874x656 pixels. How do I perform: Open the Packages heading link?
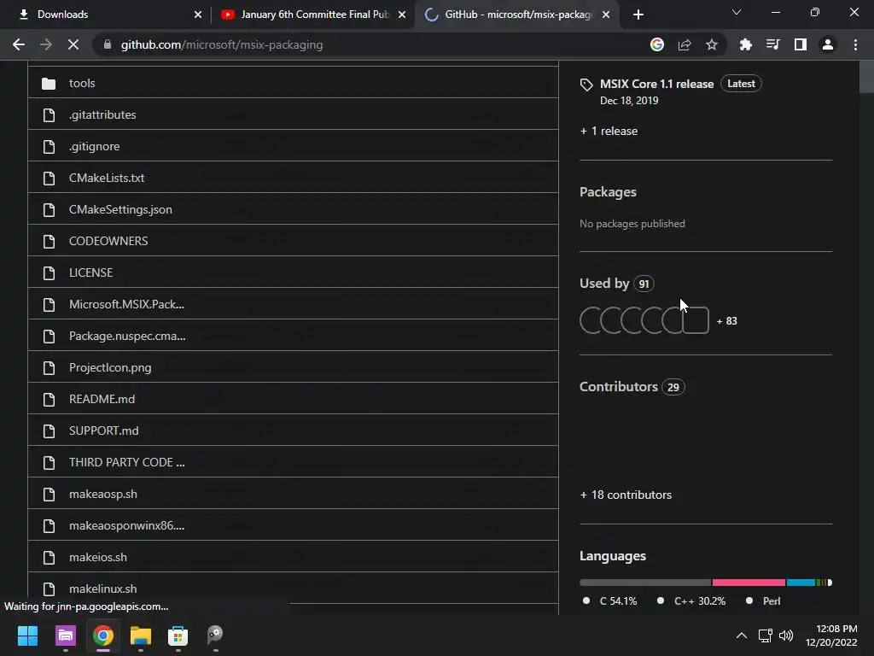608,192
